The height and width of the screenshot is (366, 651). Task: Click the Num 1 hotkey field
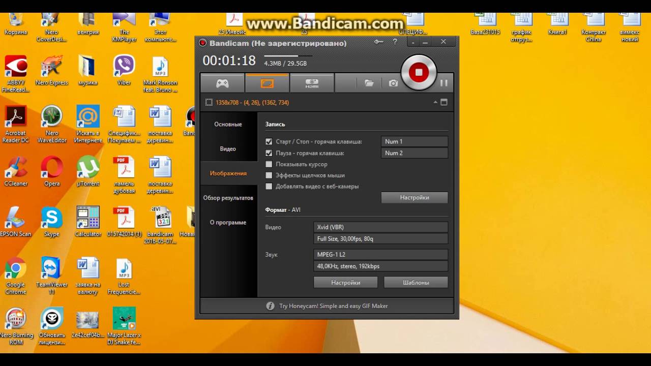point(415,142)
